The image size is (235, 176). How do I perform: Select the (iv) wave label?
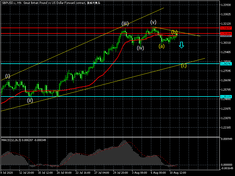click(140, 48)
